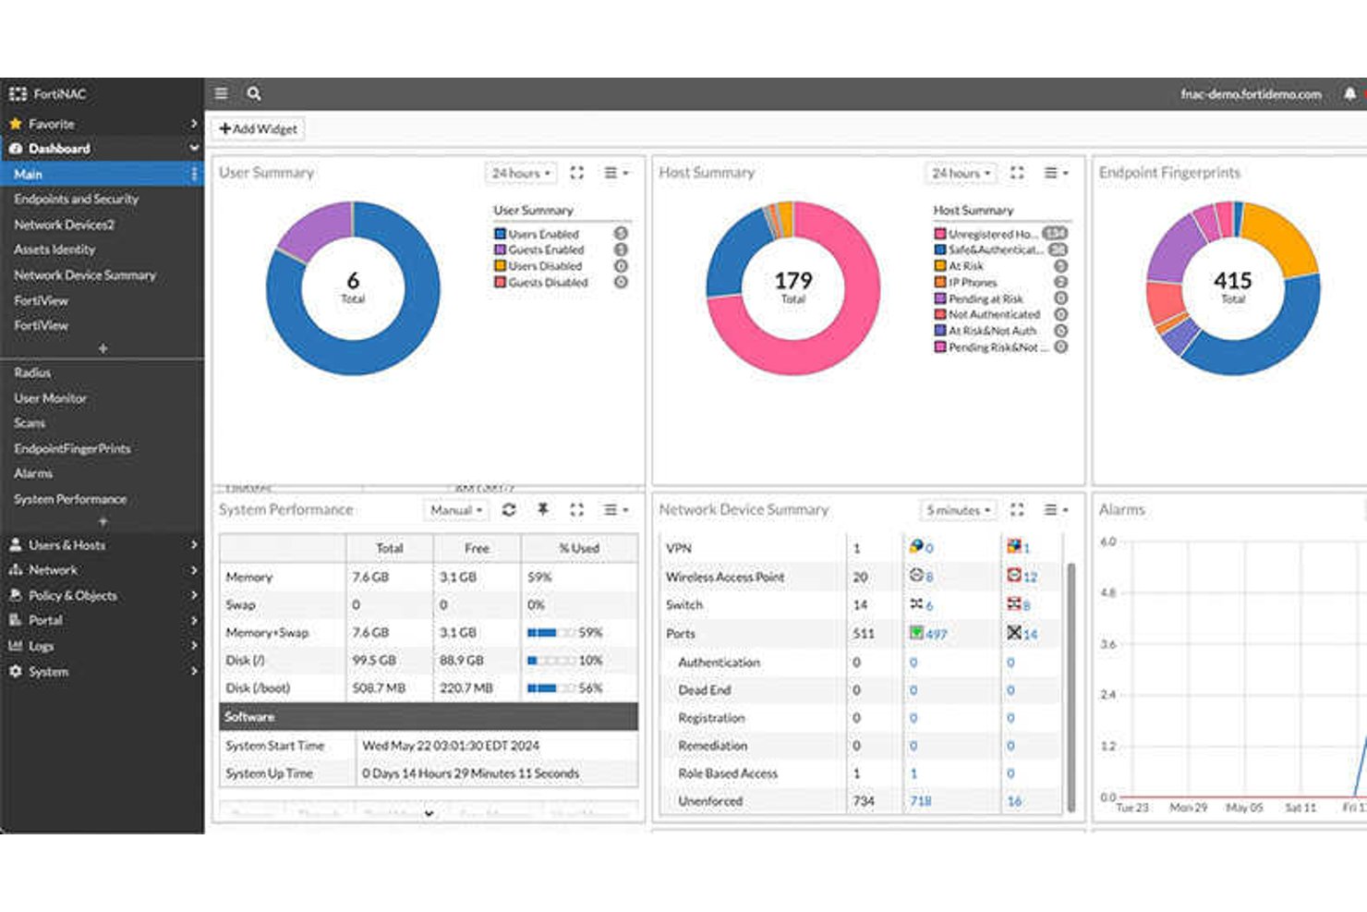1367x912 pixels.
Task: Click the Network sidebar icon
Action: 16,569
